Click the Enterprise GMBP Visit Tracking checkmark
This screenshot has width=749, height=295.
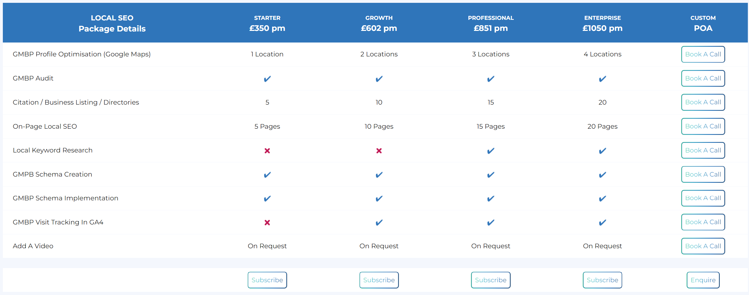tap(602, 222)
